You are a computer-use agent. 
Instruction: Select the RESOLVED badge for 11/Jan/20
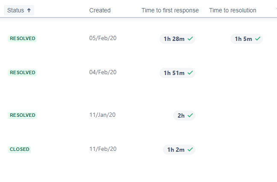(22, 115)
